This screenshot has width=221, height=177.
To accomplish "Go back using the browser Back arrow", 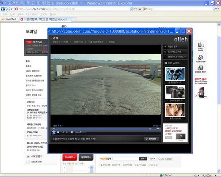I will 3,9.
